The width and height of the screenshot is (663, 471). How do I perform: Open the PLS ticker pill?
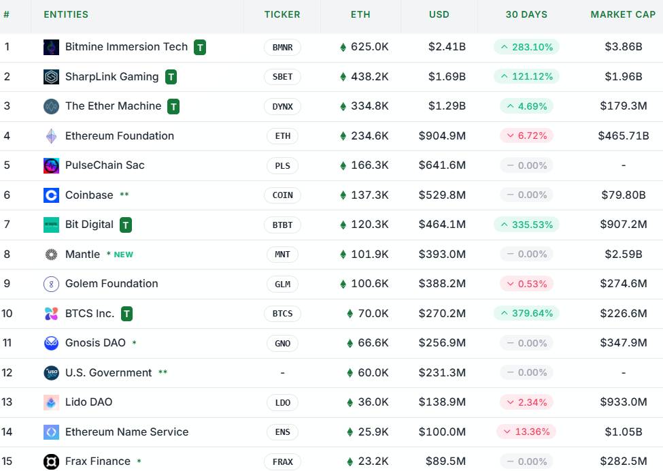click(282, 166)
